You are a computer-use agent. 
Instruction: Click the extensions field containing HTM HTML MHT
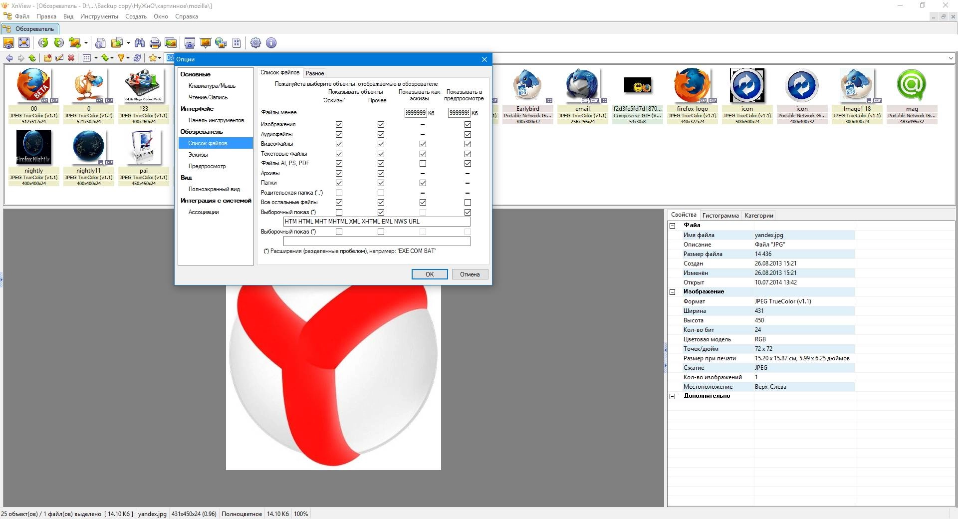(377, 222)
